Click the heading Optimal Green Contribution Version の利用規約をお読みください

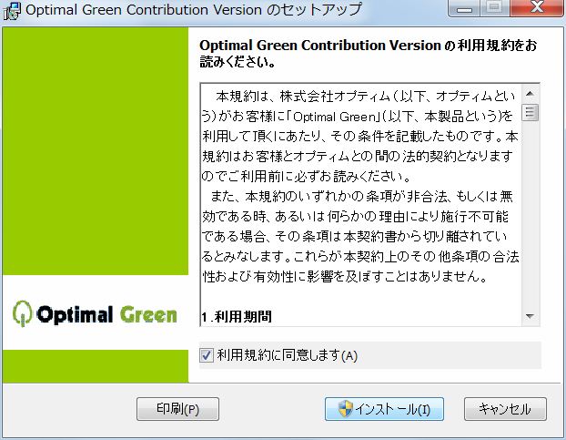(x=368, y=54)
